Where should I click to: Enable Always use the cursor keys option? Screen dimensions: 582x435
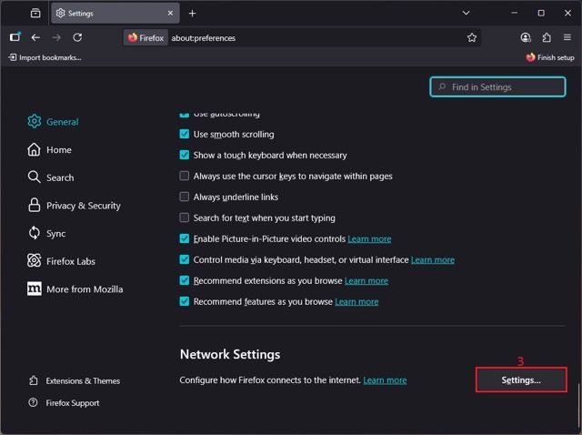coord(185,177)
